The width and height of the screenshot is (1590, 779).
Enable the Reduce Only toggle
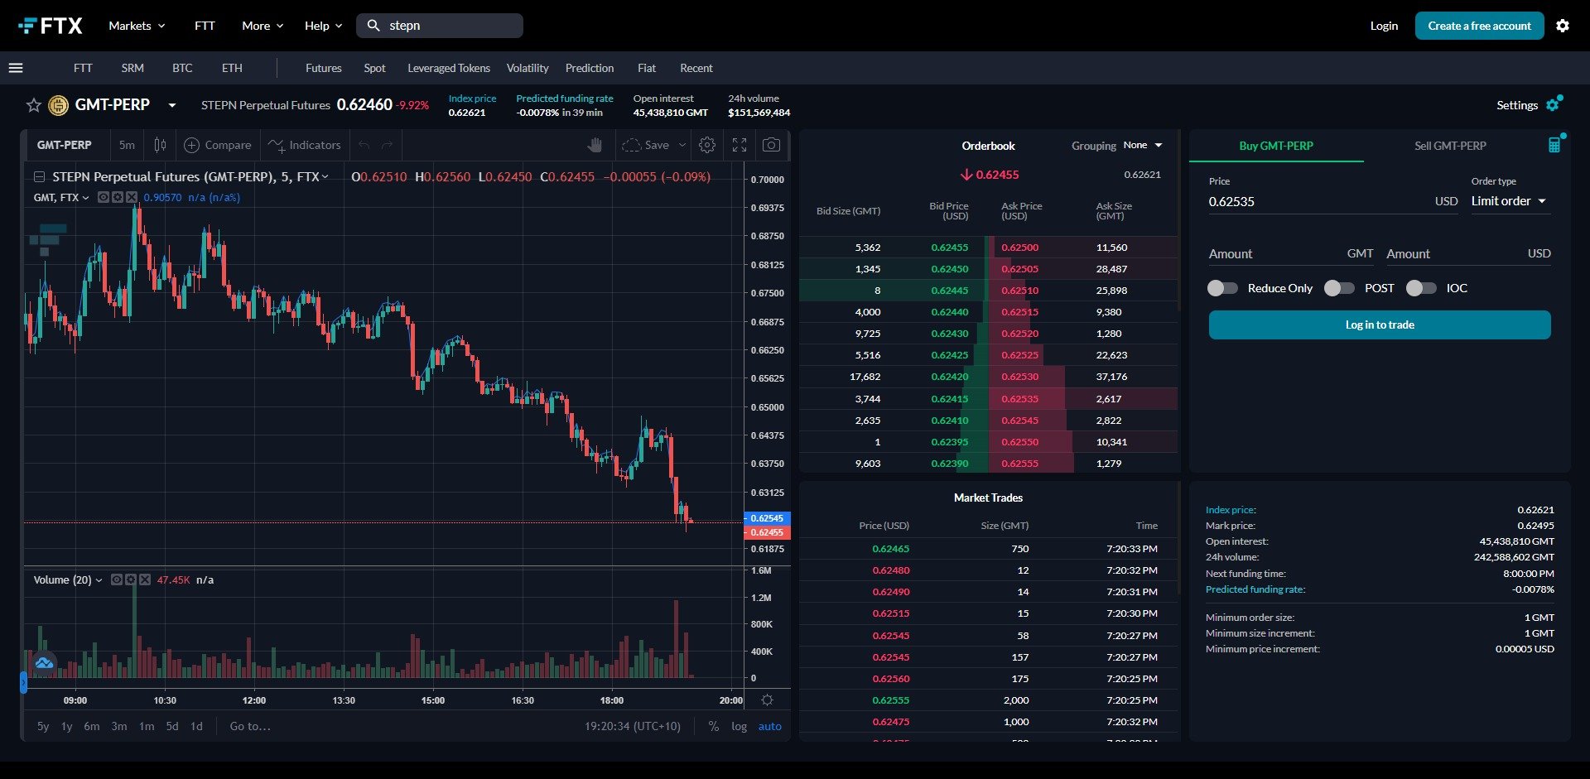click(1222, 288)
